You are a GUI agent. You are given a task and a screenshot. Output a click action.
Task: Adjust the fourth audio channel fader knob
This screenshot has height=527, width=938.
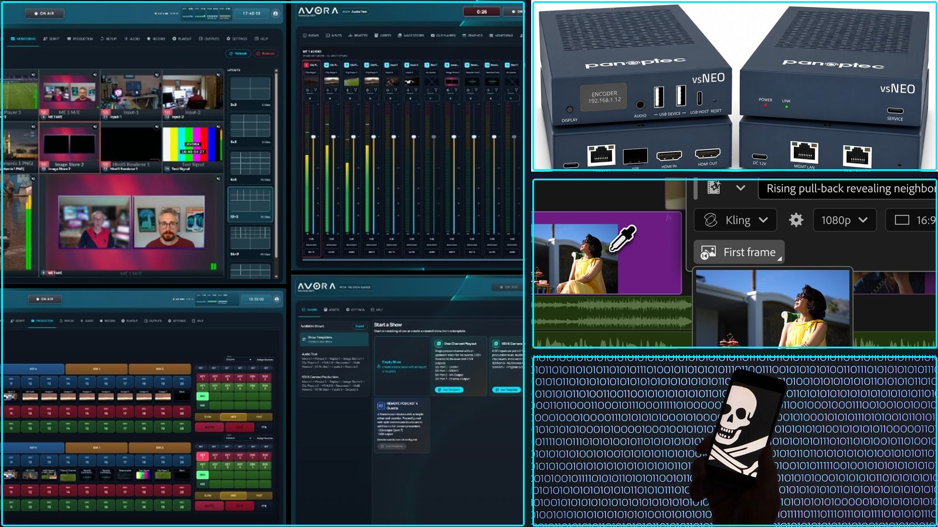(x=373, y=136)
